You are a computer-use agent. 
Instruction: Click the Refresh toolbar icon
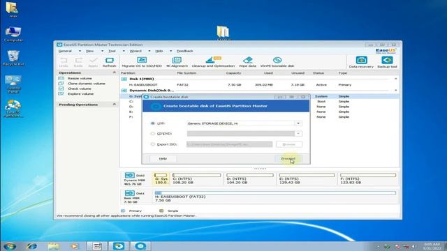(x=110, y=62)
